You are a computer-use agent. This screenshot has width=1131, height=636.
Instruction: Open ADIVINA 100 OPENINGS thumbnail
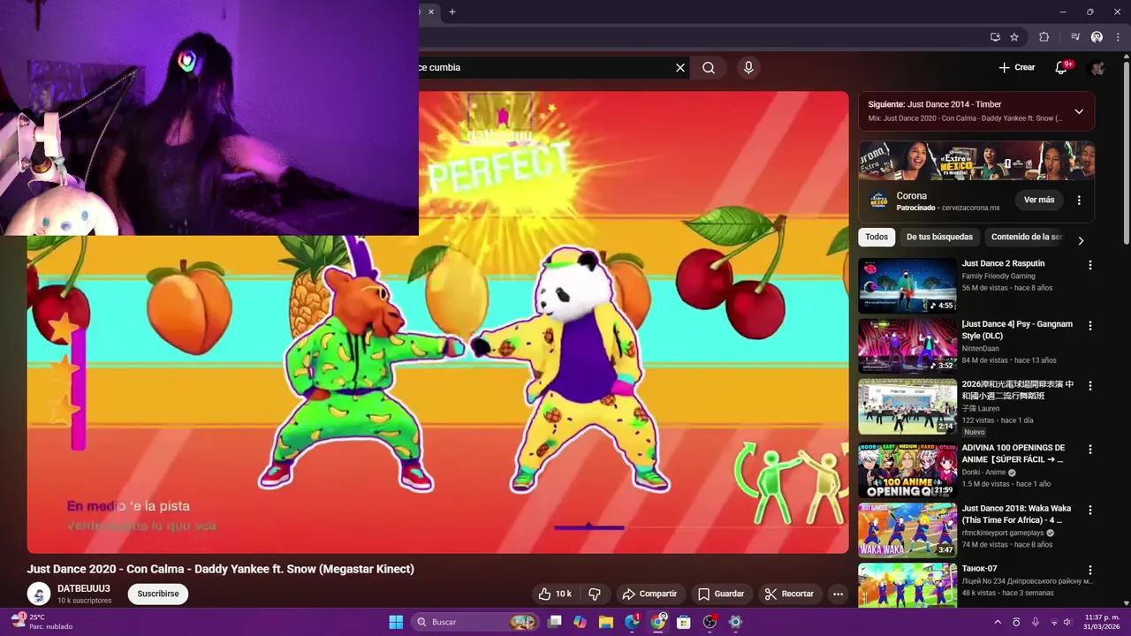tap(907, 471)
